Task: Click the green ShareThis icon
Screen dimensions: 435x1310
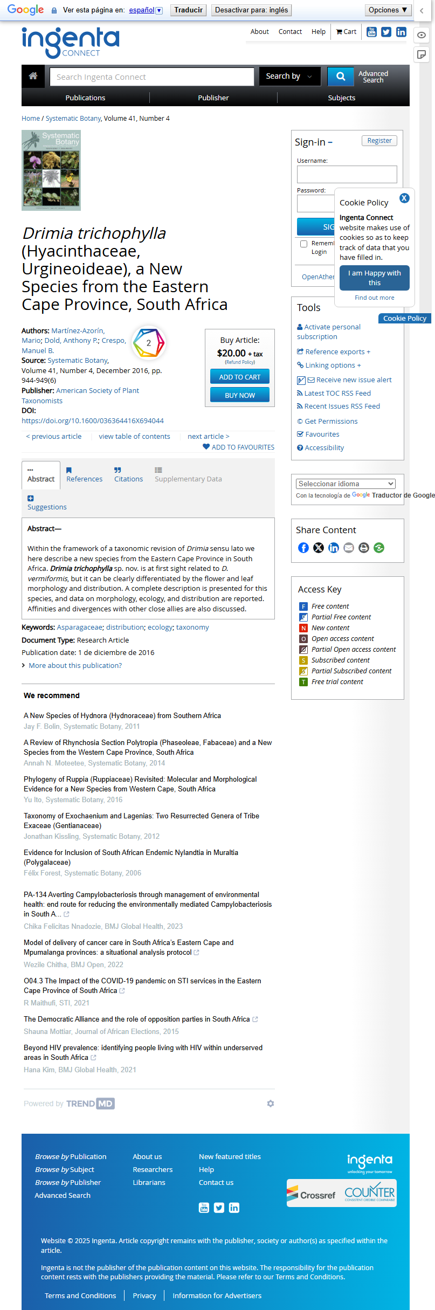Action: [379, 548]
